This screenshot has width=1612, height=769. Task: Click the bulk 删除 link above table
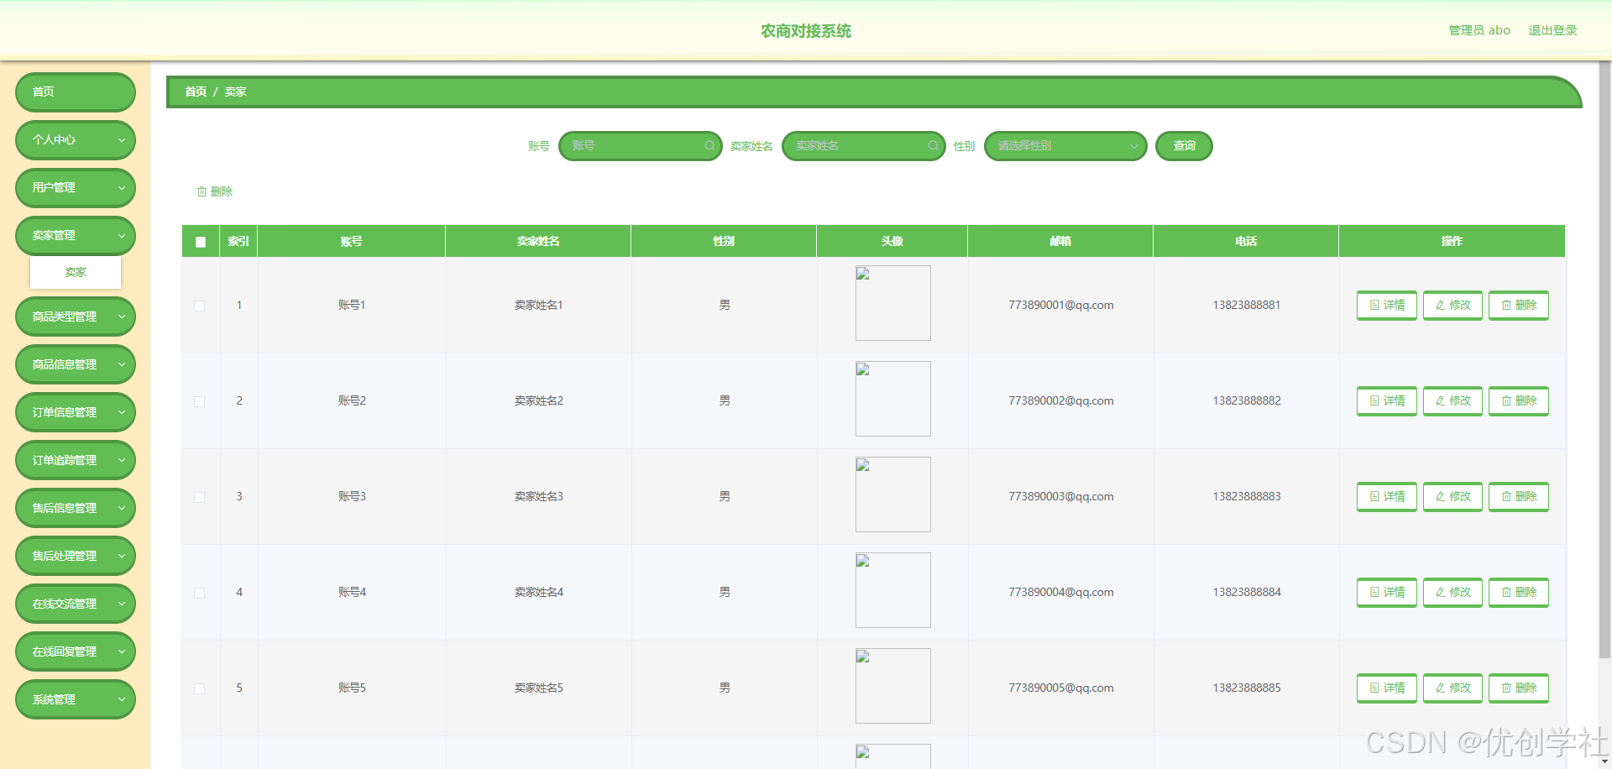tap(215, 191)
